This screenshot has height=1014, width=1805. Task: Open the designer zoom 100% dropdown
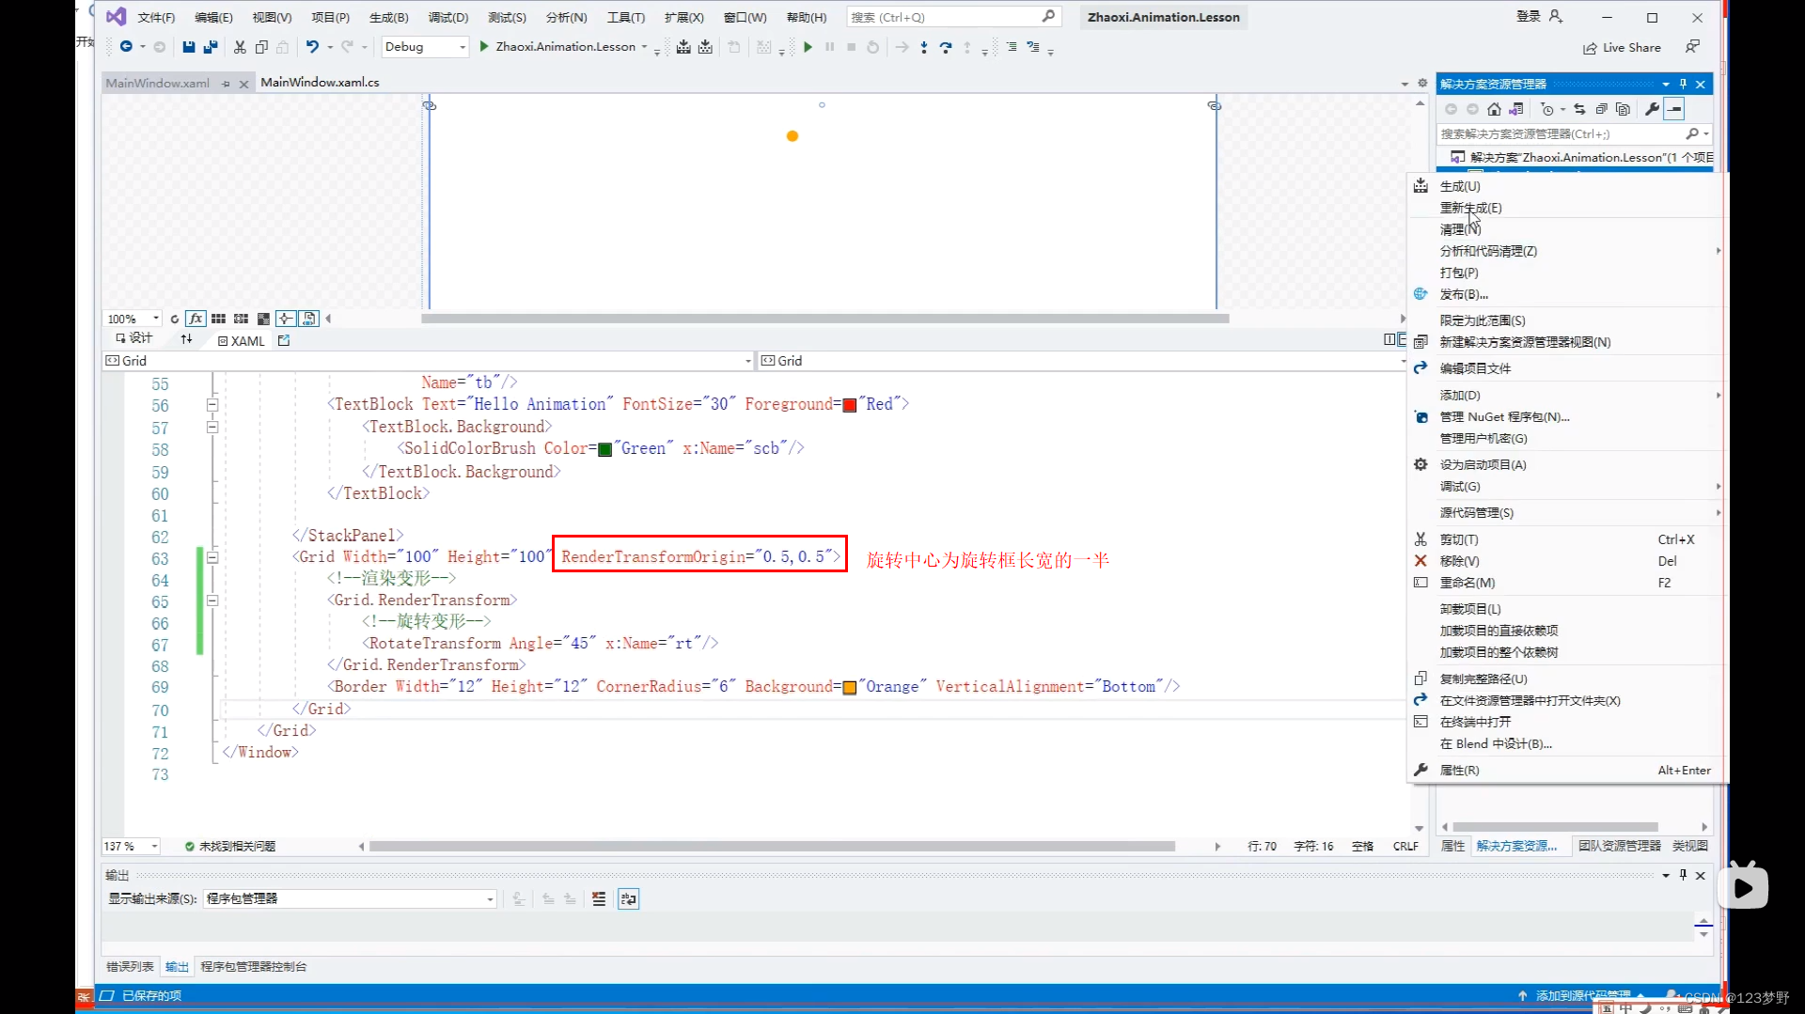(155, 319)
